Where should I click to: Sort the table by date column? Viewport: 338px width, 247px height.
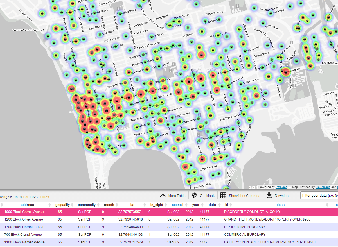coord(213,205)
